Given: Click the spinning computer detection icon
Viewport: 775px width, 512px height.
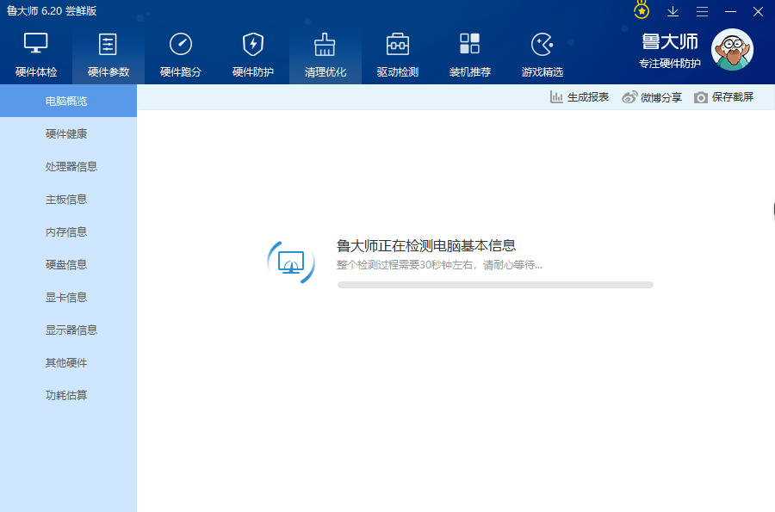Looking at the screenshot, I should (291, 262).
